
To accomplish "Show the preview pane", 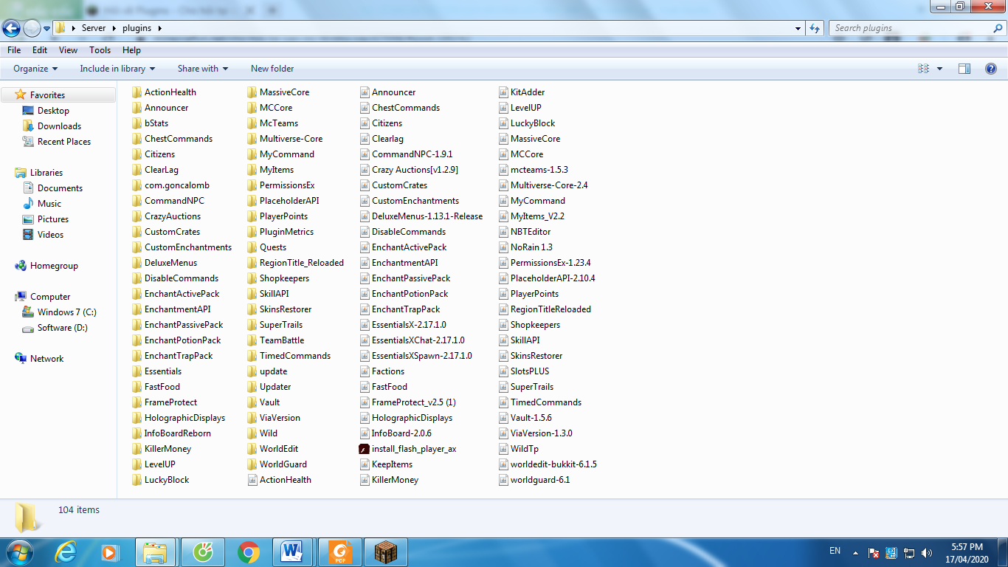I will point(964,69).
